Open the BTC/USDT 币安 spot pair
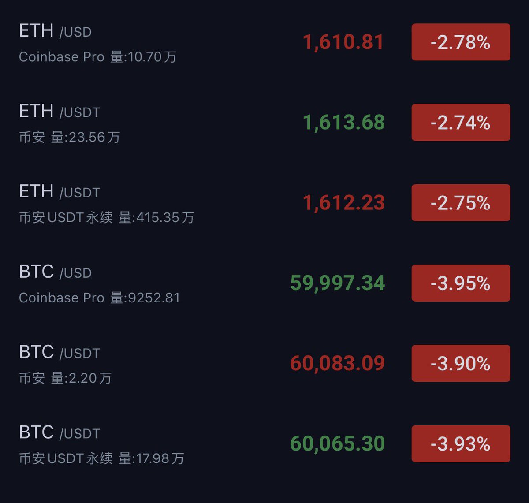529x503 pixels. (x=264, y=363)
